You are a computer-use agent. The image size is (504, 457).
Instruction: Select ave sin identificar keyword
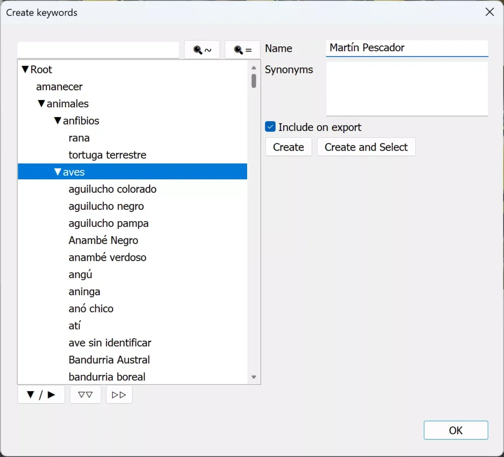(110, 343)
